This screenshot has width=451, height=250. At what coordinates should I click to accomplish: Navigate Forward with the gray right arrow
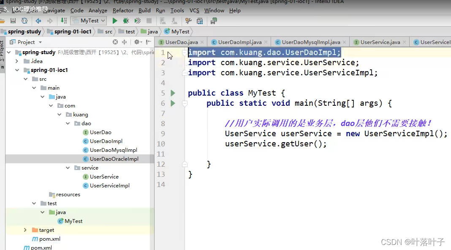point(50,21)
